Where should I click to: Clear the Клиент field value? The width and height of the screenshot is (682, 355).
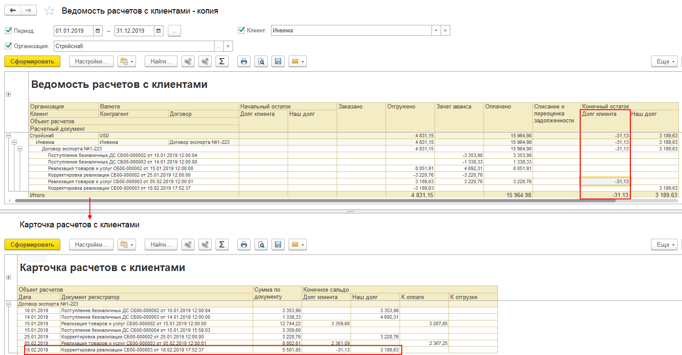click(x=445, y=31)
